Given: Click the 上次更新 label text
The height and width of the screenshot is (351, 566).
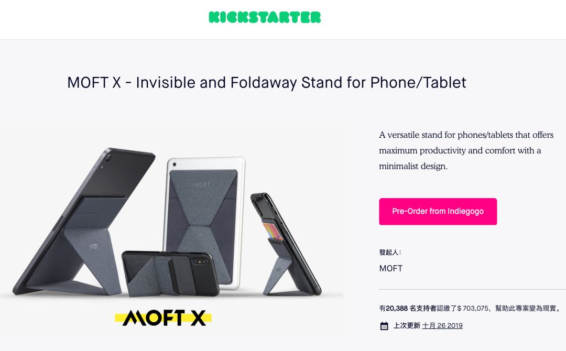Looking at the screenshot, I should coord(407,325).
